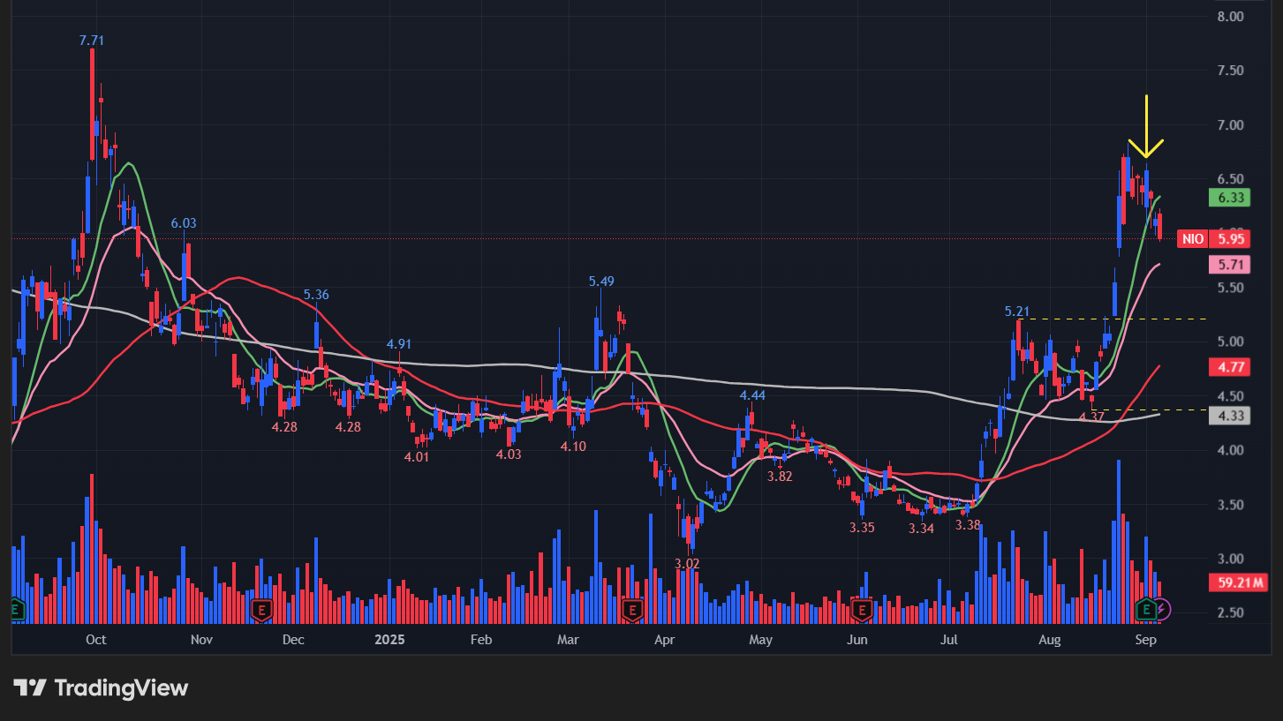Click the 3.02 lowest price label

pyautogui.click(x=687, y=563)
